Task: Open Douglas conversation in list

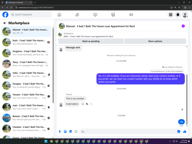Action: 26,85
